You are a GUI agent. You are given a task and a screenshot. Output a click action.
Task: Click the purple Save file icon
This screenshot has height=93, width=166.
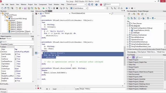[x=25, y=8]
